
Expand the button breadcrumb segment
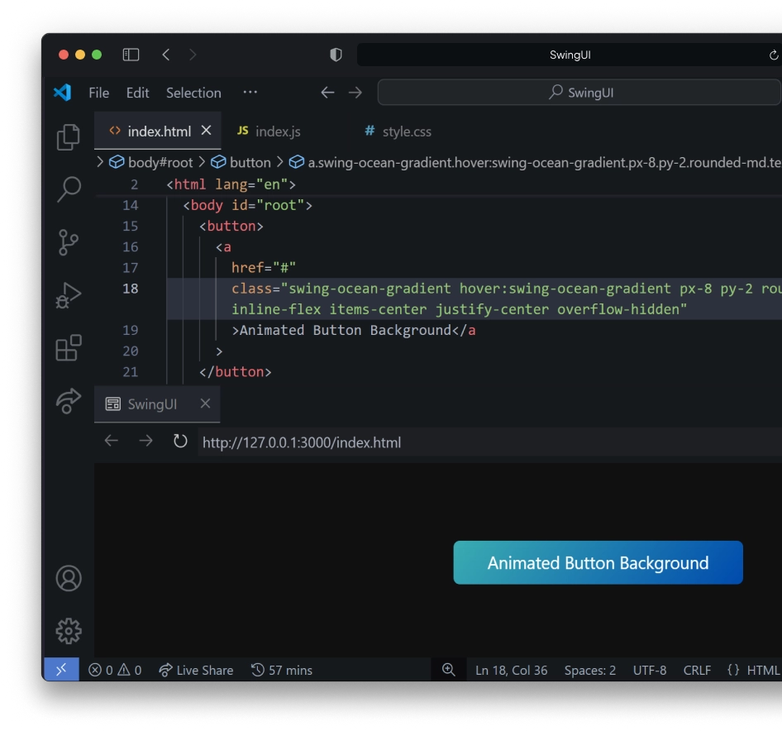click(241, 162)
